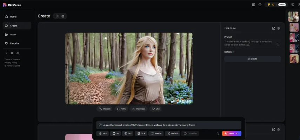Switch to single-card list view toggle
300x140 pixels.
click(63, 16)
